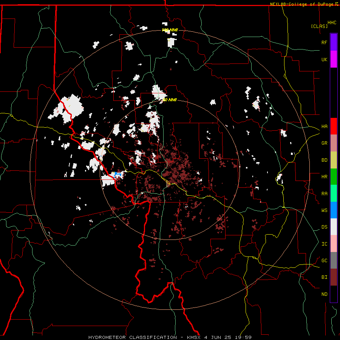Click the "HYDROMETEOR CLASSIFICATION" title text
The image size is (340, 340).
coord(133,337)
